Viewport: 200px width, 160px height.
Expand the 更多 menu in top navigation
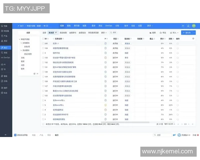(x=149, y=26)
